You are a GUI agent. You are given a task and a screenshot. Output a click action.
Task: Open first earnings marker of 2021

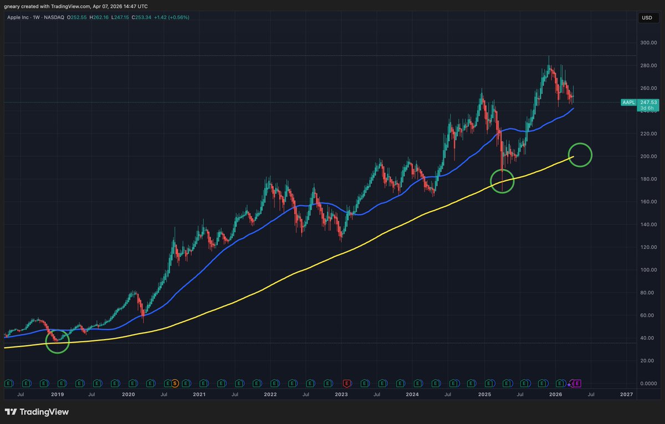pyautogui.click(x=203, y=383)
